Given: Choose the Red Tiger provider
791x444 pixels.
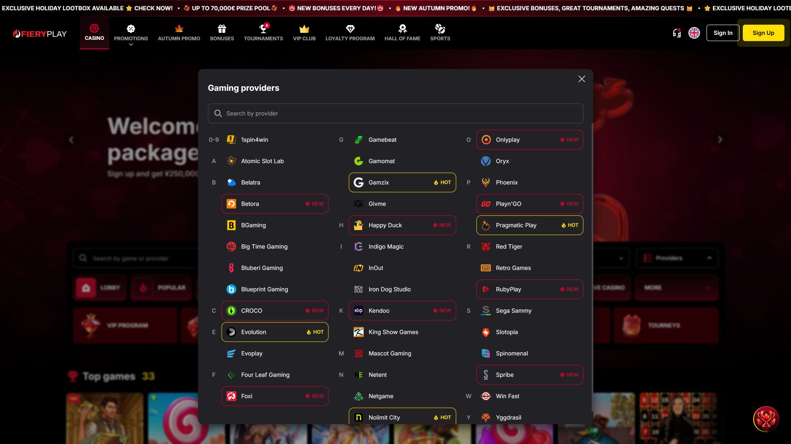Looking at the screenshot, I should point(530,247).
